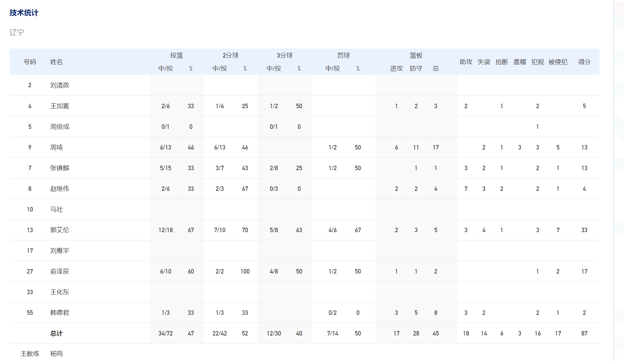Click the 犯规 column header
This screenshot has height=362, width=624.
(x=537, y=62)
